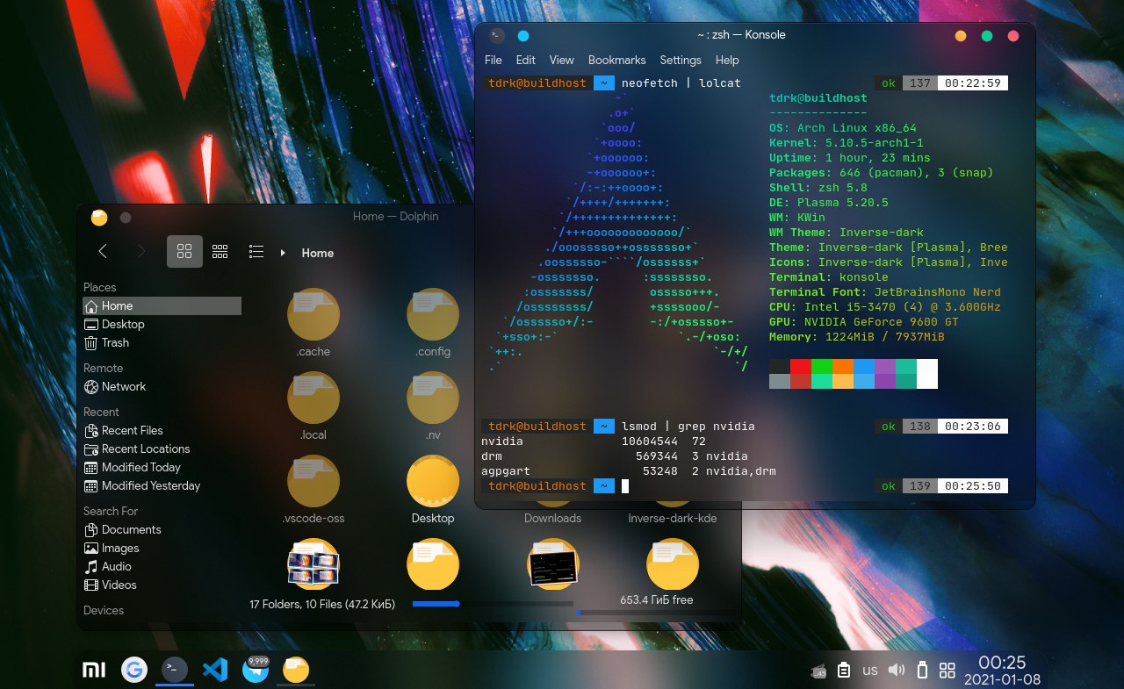
Task: Click the Home breadcrumb in Dolphin
Action: point(318,253)
